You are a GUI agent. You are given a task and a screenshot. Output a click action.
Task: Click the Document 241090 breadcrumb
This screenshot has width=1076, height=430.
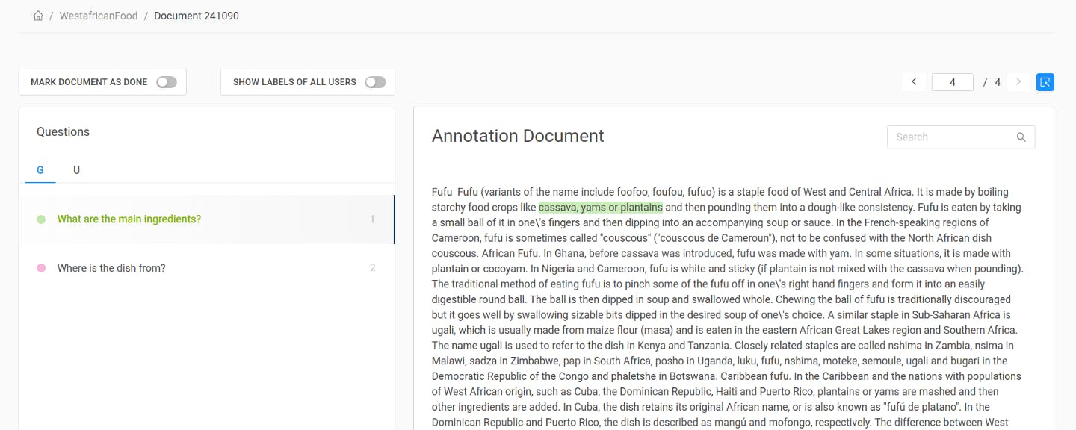(x=197, y=16)
